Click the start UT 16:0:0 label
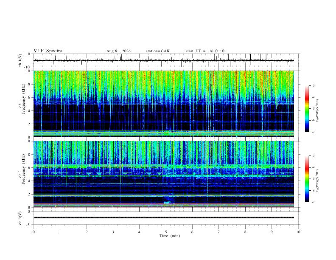Viewport: 336px width, 260px height. pos(205,51)
